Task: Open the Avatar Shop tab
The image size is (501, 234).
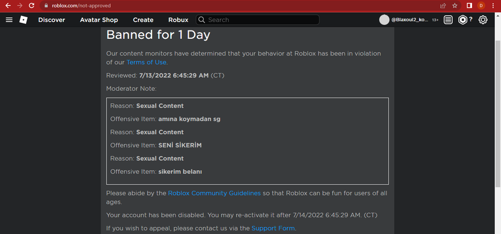Action: [x=99, y=20]
